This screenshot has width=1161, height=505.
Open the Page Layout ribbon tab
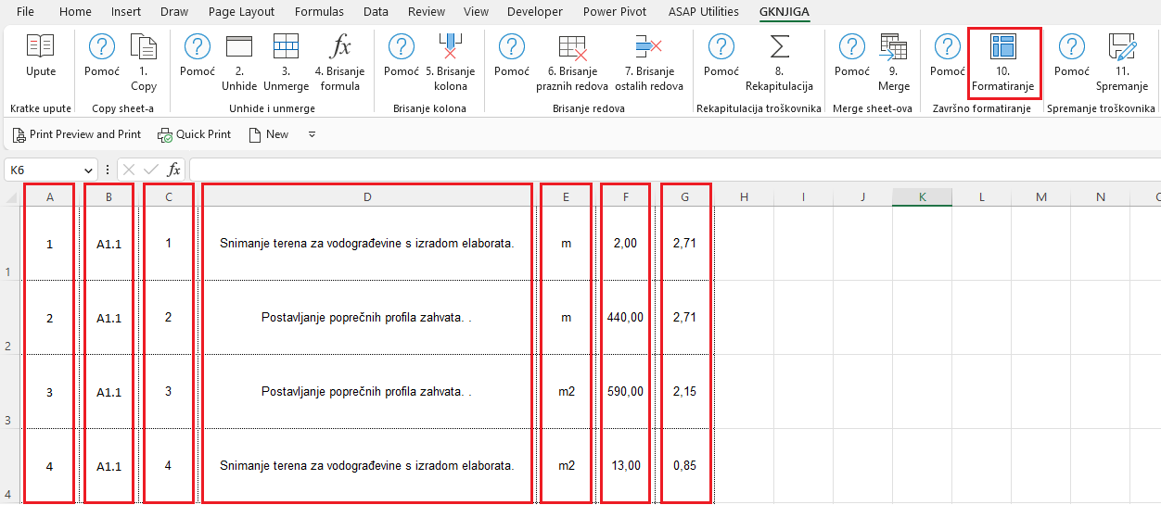[x=241, y=12]
